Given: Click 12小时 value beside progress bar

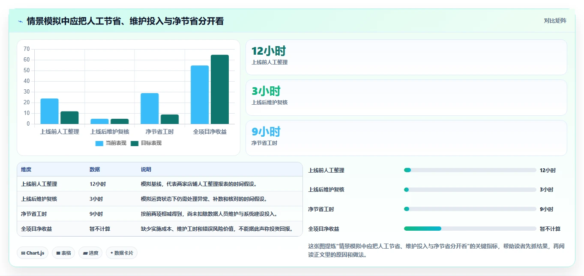Looking at the screenshot, I should coord(548,170).
